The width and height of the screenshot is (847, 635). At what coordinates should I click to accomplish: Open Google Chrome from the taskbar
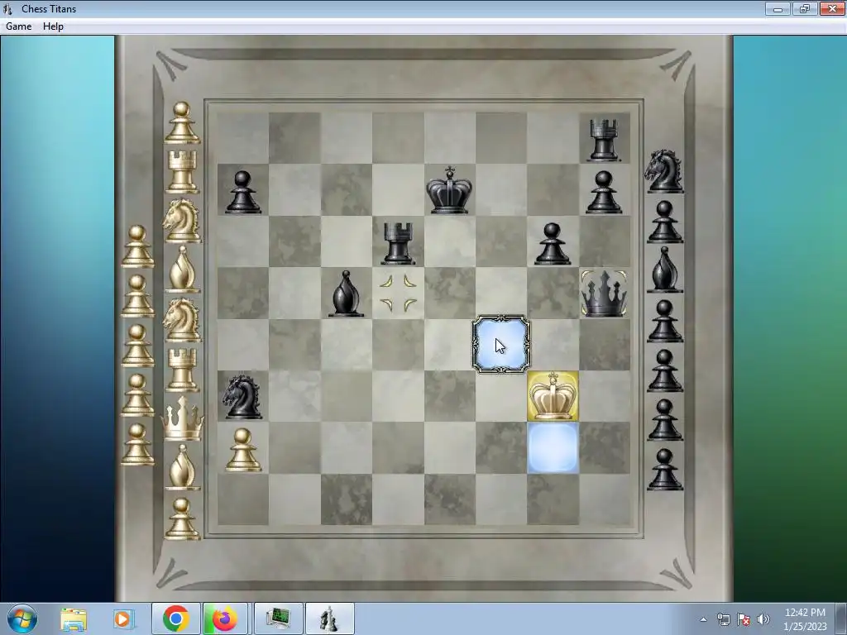tap(176, 618)
